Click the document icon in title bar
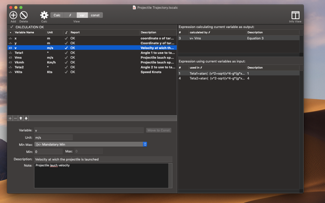This screenshot has height=203, width=325. click(x=134, y=7)
